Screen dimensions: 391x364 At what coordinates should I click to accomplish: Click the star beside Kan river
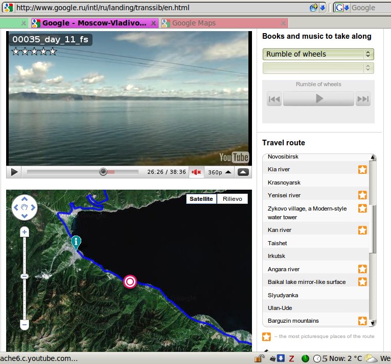[x=362, y=230]
